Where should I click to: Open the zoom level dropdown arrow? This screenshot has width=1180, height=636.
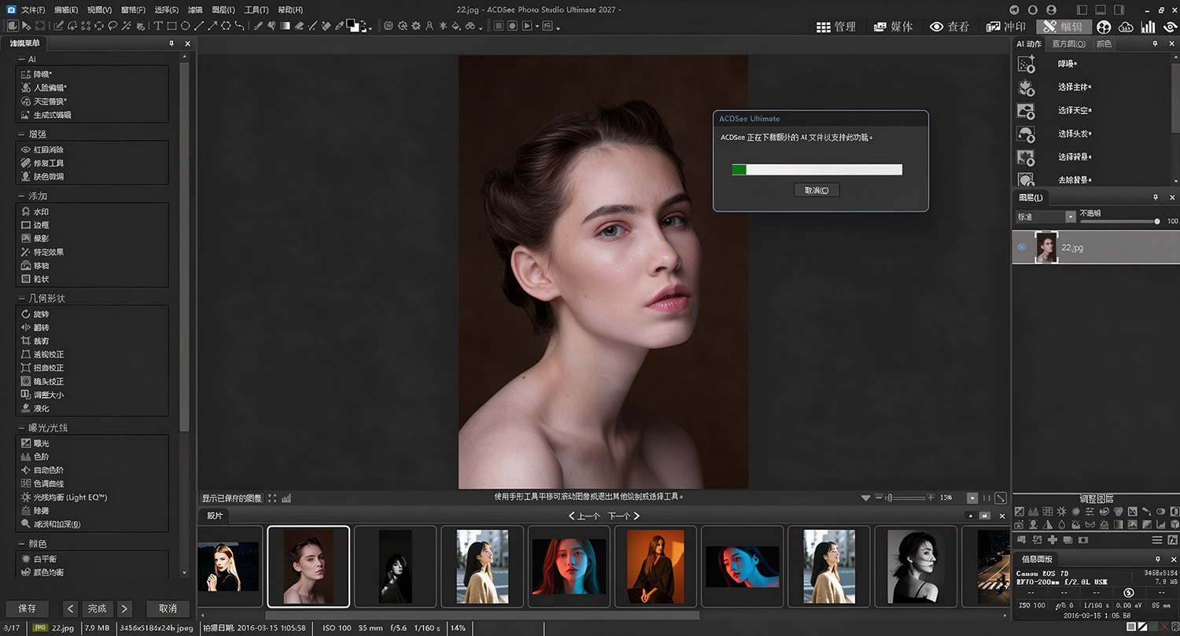click(x=866, y=498)
